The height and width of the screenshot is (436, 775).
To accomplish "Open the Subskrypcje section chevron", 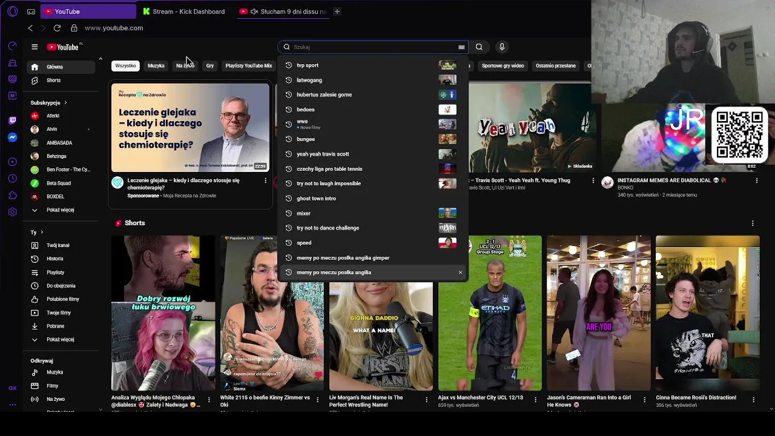I will coord(65,103).
